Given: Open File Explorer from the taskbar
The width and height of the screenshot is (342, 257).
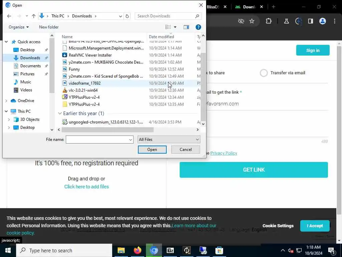Looking at the screenshot, I should point(121,250).
